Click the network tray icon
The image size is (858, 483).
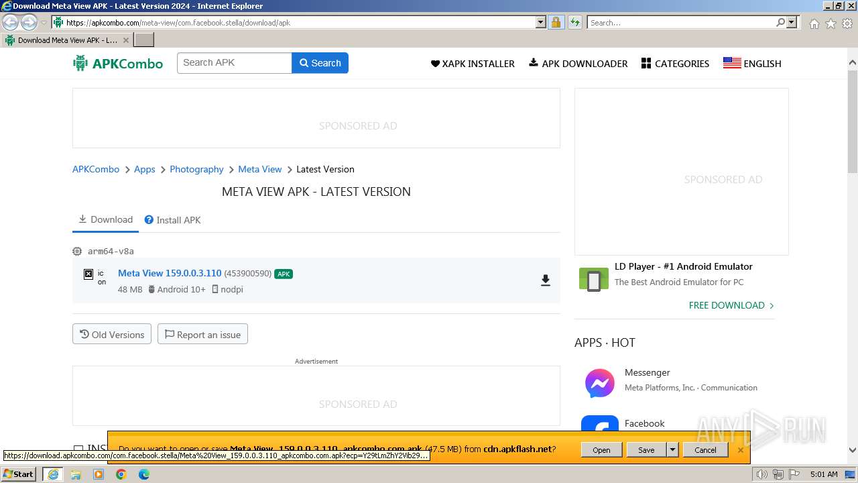click(x=778, y=474)
